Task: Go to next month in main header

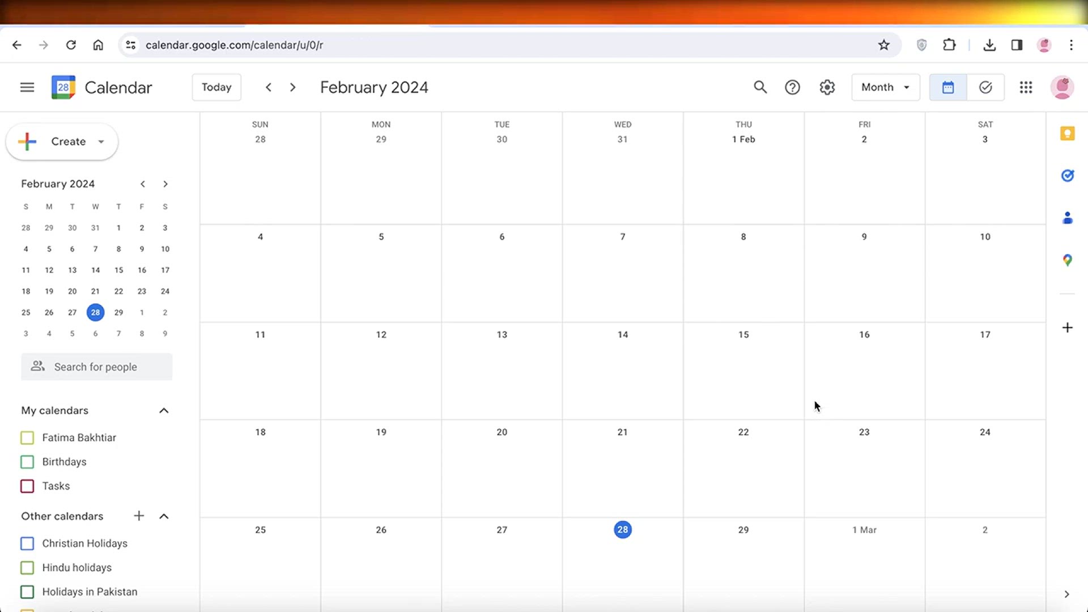Action: [292, 87]
